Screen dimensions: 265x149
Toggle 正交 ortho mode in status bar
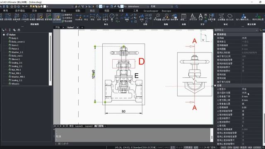(173, 147)
